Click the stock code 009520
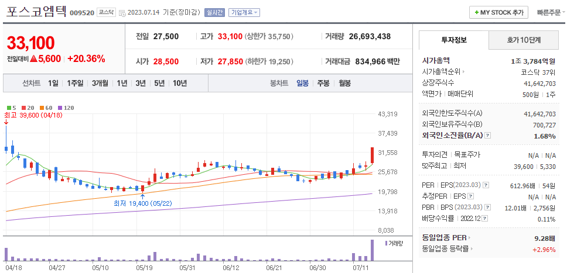This screenshot has width=567, height=273. 82,13
